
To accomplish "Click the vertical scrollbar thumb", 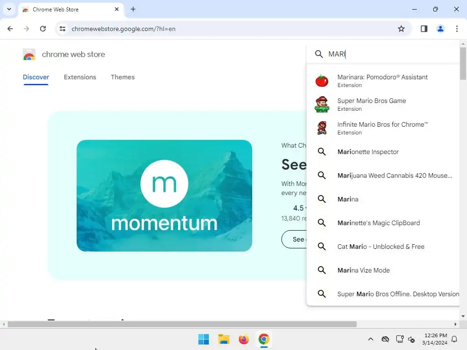I will pos(463,63).
